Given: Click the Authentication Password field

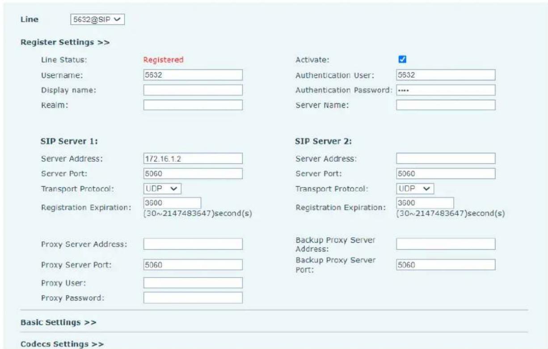Looking at the screenshot, I should (x=446, y=90).
